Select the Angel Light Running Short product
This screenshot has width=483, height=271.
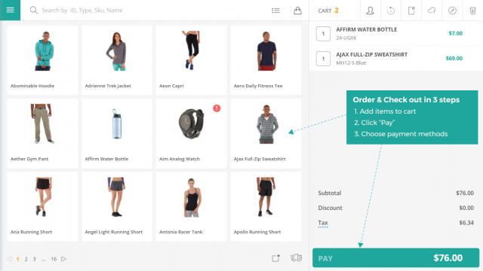pos(117,206)
